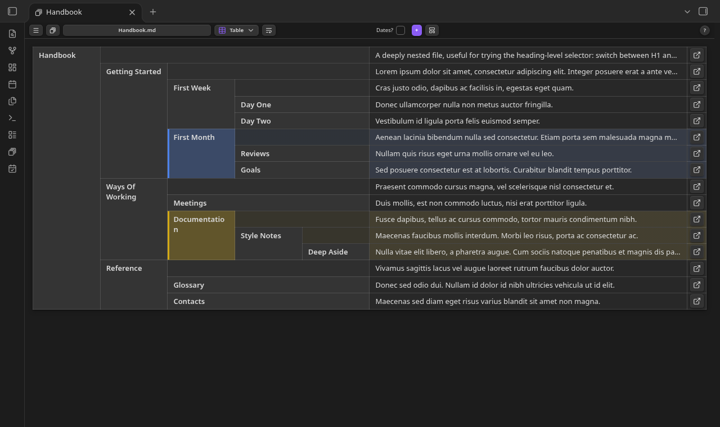Toggle the text wrap toolbar icon

click(x=269, y=30)
